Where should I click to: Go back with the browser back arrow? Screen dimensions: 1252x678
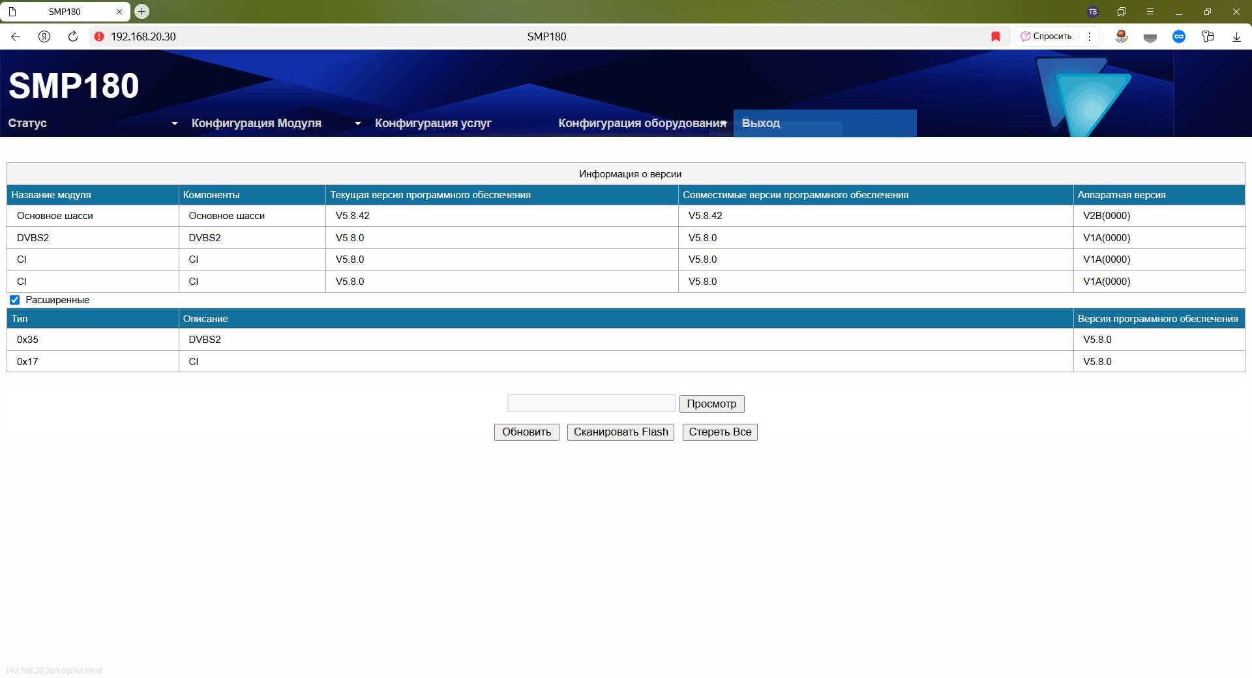pyautogui.click(x=16, y=37)
